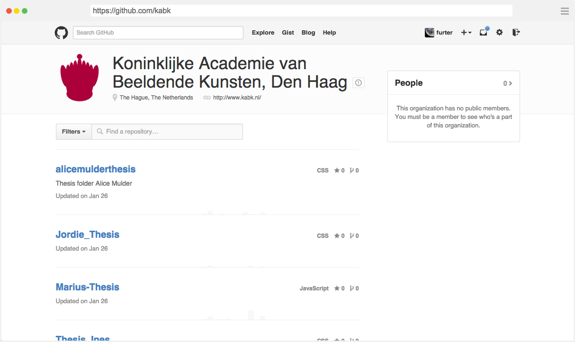This screenshot has width=575, height=342.
Task: Expand People count chevron
Action: (x=508, y=83)
